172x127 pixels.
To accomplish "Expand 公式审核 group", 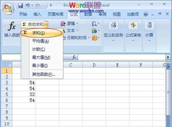I will tap(133, 36).
